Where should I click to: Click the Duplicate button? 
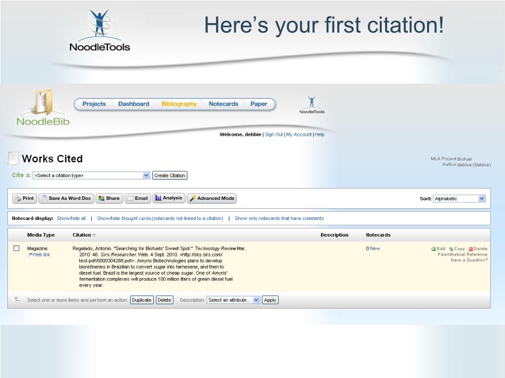[142, 300]
